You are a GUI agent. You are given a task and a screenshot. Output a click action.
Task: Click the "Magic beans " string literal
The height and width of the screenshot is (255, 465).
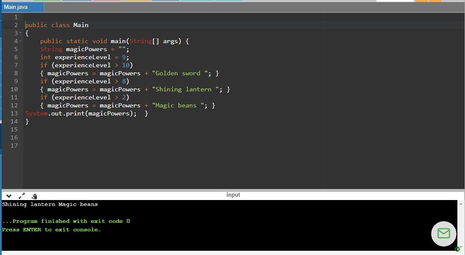pos(178,105)
